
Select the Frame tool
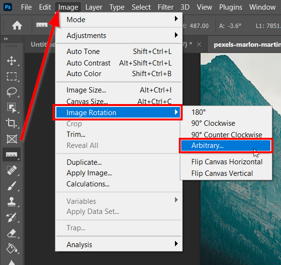tap(12, 139)
